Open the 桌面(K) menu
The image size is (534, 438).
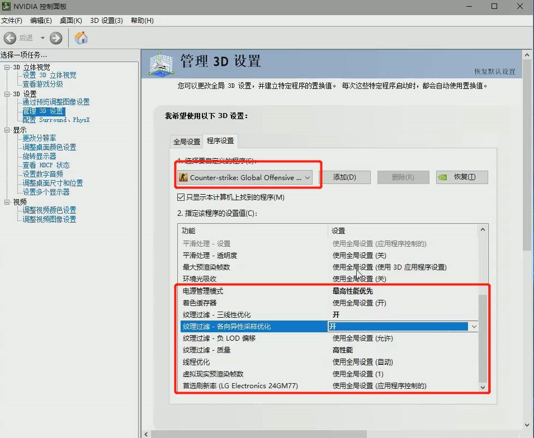[x=71, y=21]
